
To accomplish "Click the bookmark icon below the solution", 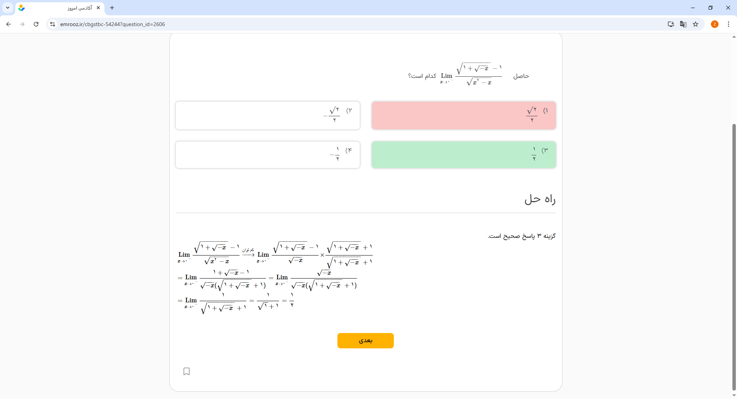I will click(x=187, y=371).
